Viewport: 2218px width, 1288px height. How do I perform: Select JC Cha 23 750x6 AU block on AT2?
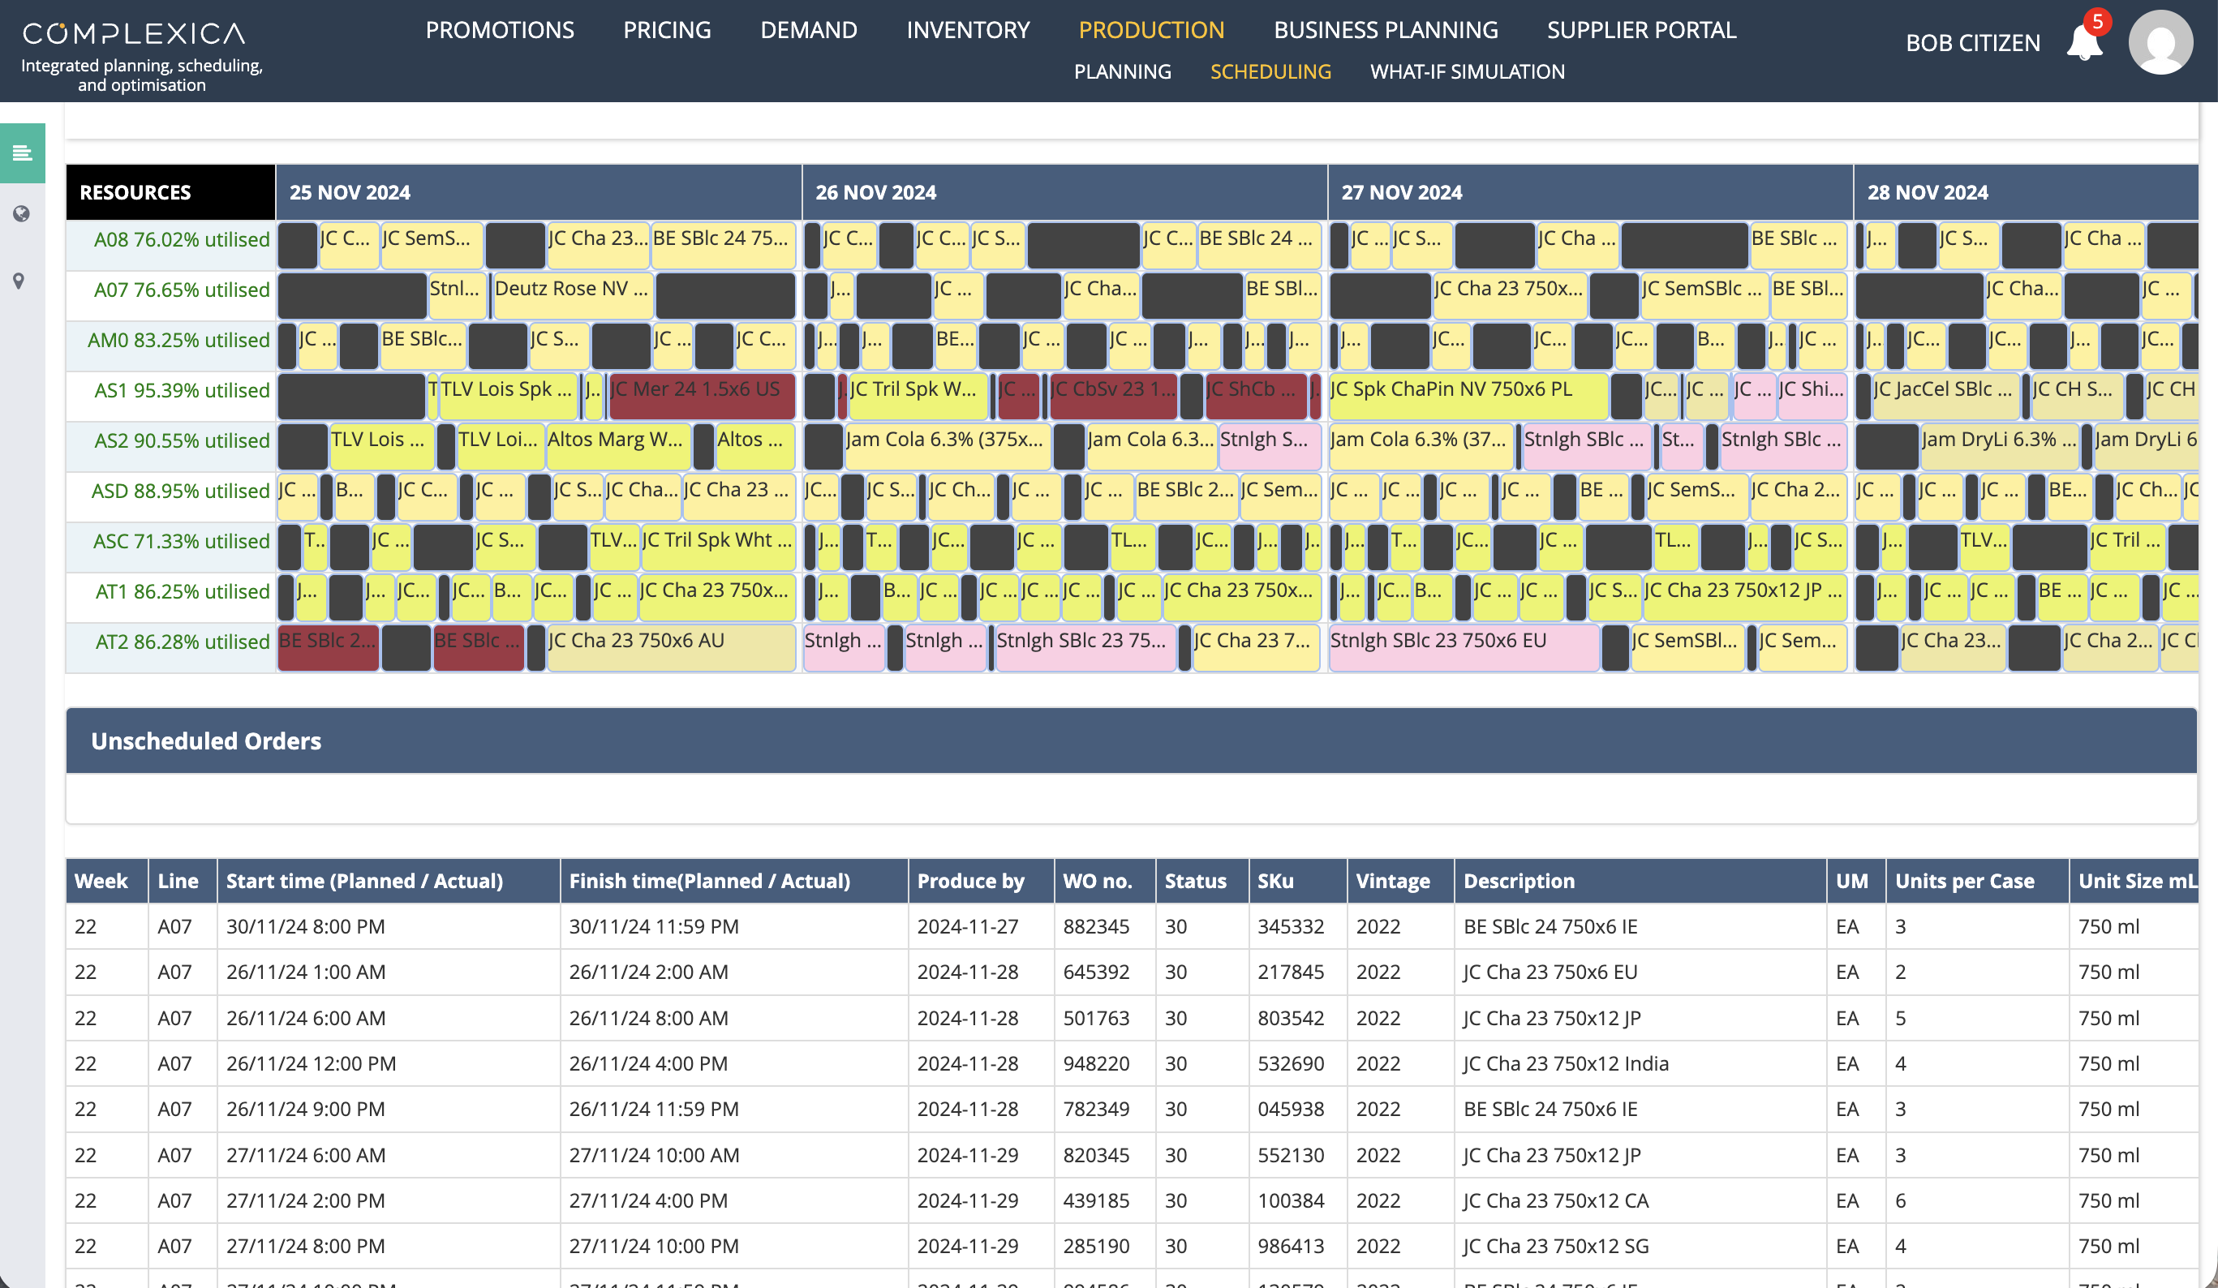click(671, 647)
